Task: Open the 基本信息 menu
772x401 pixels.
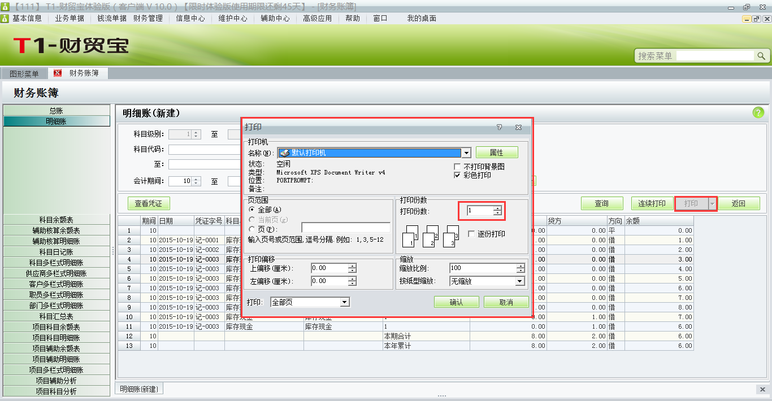Action: click(x=27, y=18)
